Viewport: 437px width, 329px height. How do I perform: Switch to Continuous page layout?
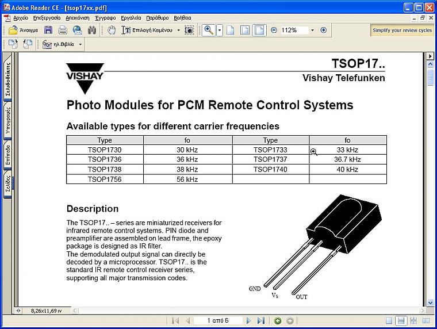click(x=401, y=321)
